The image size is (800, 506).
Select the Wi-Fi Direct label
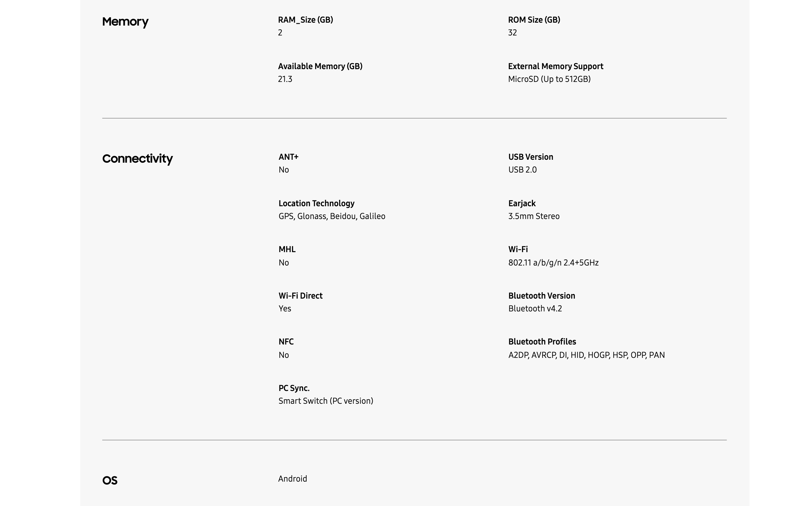pyautogui.click(x=300, y=296)
